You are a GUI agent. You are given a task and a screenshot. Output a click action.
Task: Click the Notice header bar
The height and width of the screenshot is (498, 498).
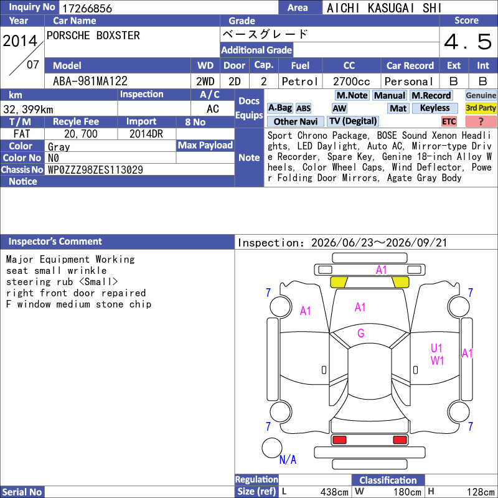pyautogui.click(x=117, y=181)
